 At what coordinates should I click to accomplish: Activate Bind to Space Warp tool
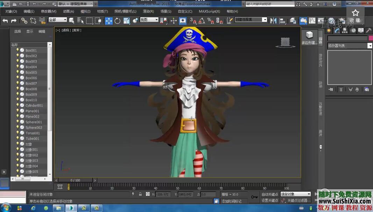coord(42,21)
